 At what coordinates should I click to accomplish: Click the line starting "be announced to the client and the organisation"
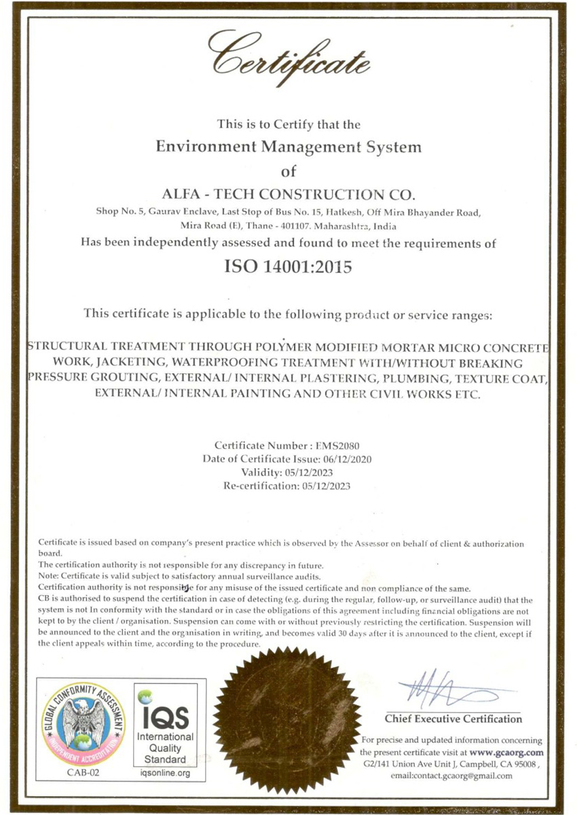[x=286, y=632]
